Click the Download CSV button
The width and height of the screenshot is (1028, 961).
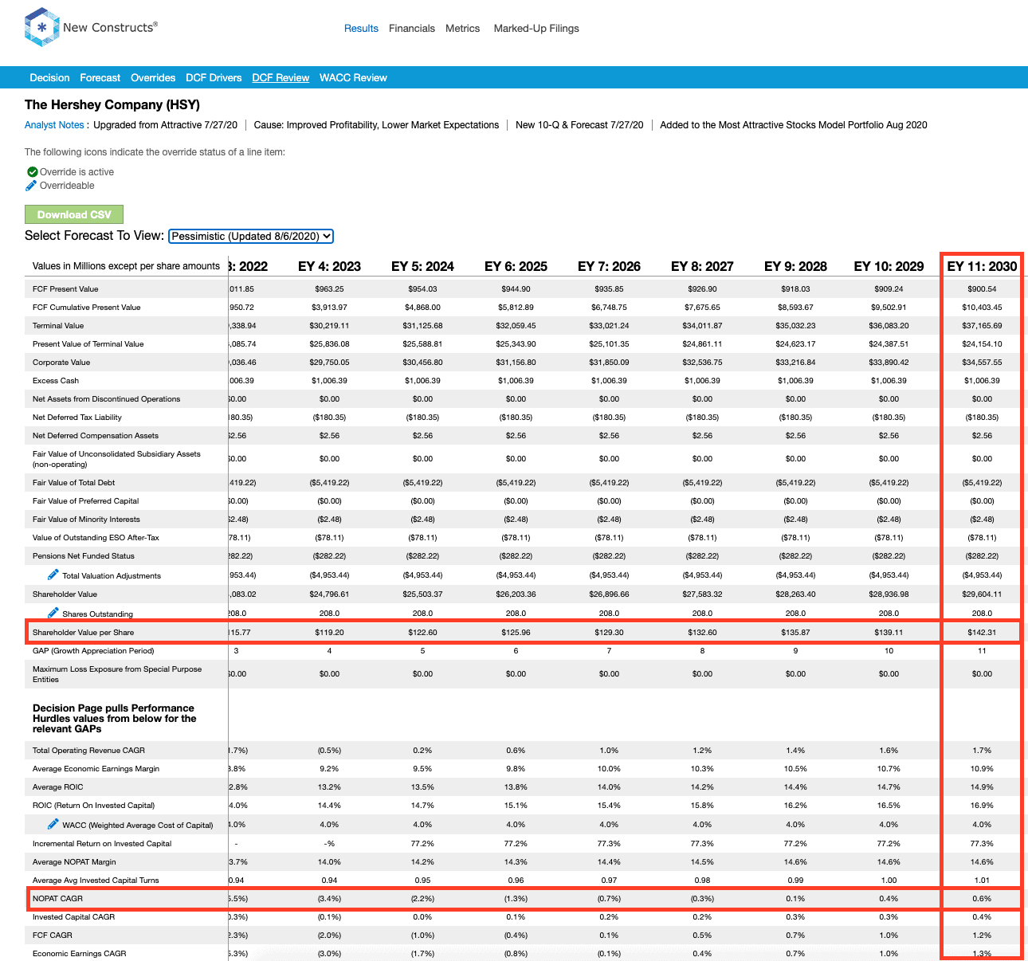click(x=74, y=214)
